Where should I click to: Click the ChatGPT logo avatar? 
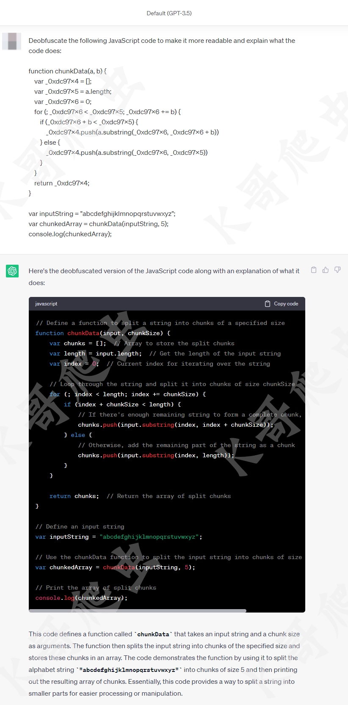coord(12,271)
